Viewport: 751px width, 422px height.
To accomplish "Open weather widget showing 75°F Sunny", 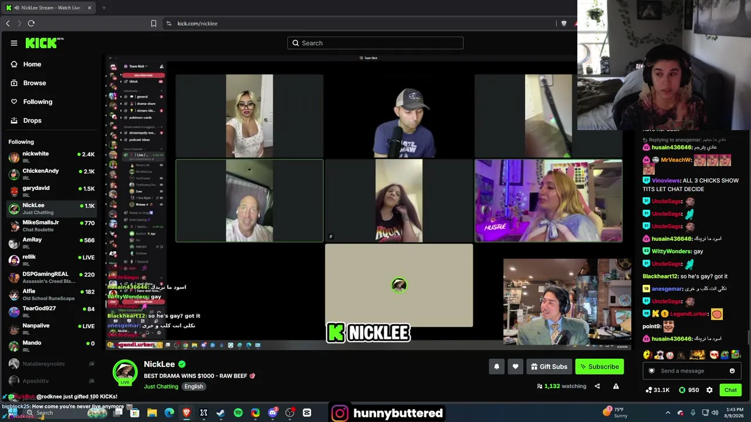I will click(x=615, y=413).
